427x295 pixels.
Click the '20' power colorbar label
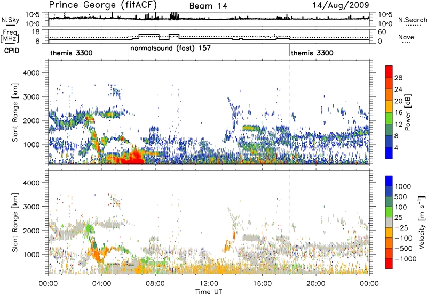point(398,101)
